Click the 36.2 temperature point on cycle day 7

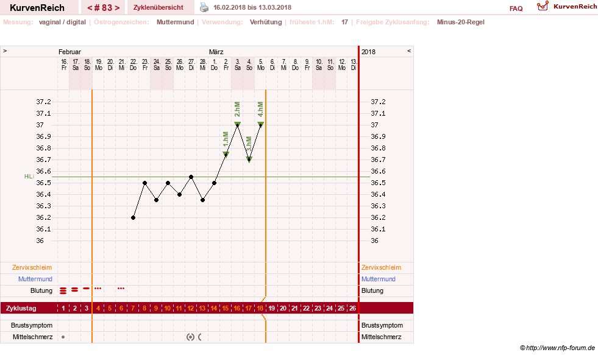tap(133, 218)
